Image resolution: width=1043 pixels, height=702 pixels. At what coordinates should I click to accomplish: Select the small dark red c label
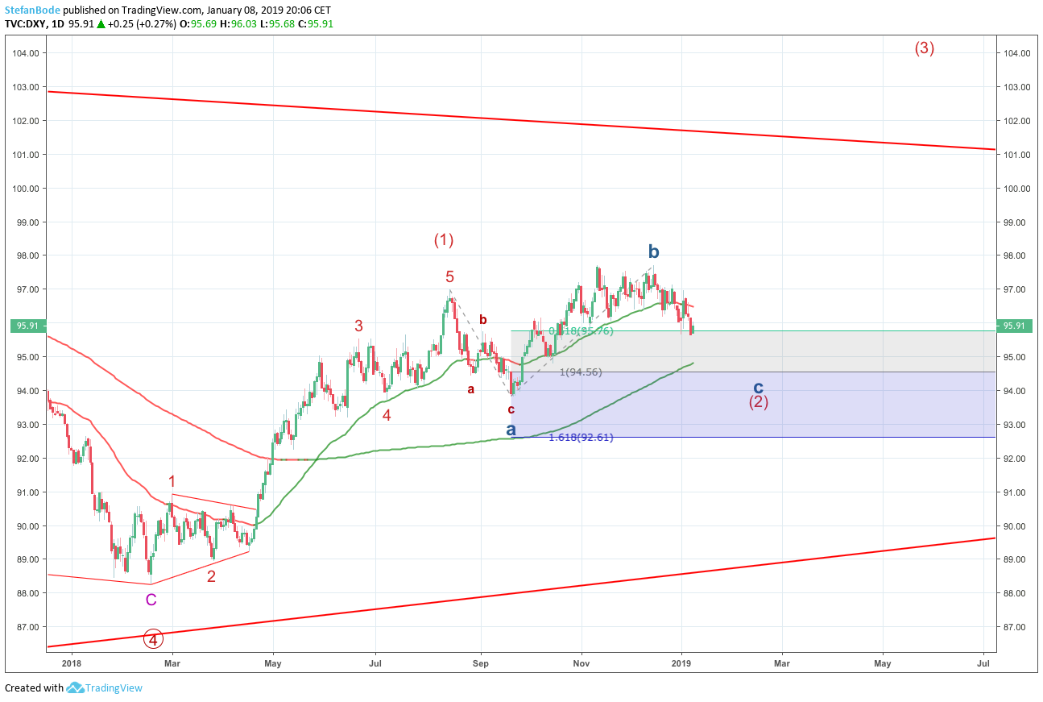511,409
